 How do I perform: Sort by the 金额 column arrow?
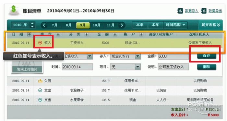click(115, 34)
